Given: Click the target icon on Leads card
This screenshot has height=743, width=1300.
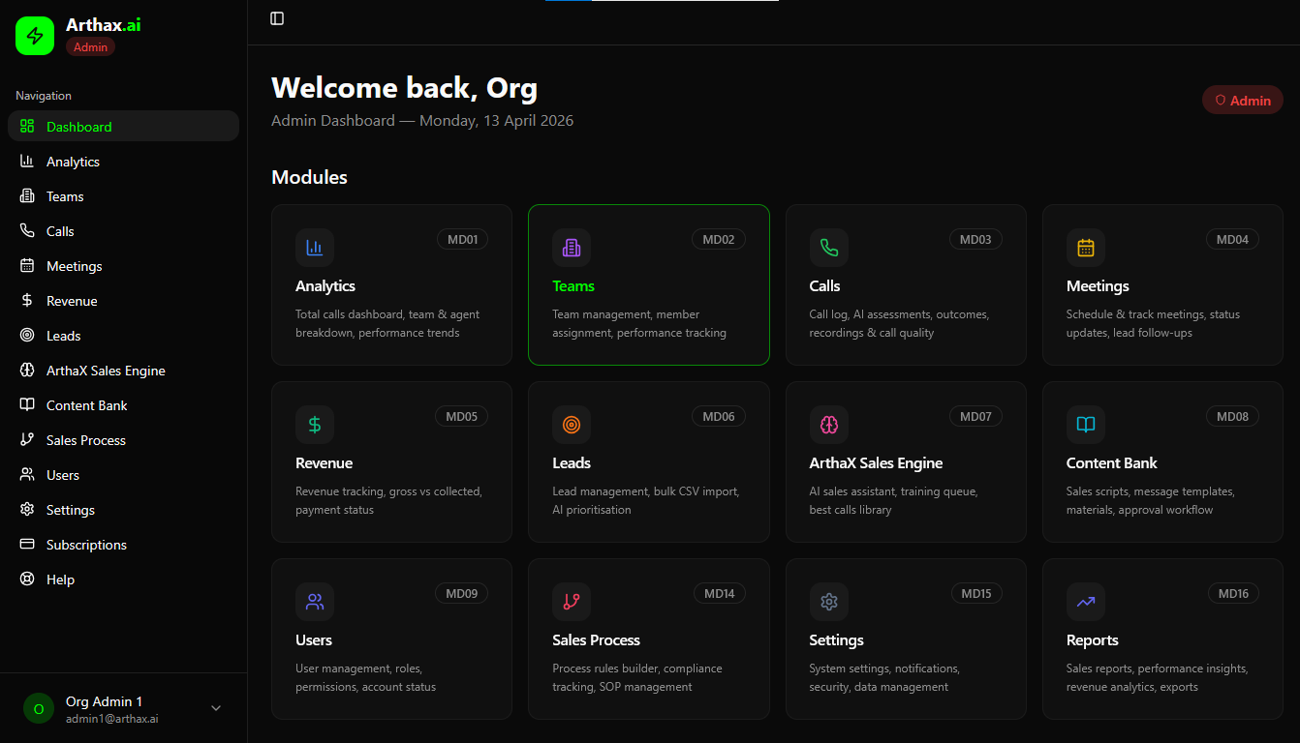Looking at the screenshot, I should 571,425.
